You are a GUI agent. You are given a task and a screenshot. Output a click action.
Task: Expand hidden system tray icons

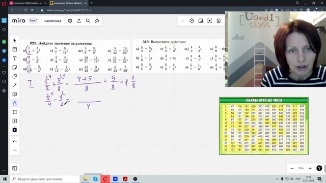click(x=277, y=179)
